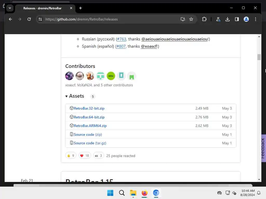Open Chrome Labs flask icon
266x199 pixels.
pyautogui.click(x=218, y=19)
